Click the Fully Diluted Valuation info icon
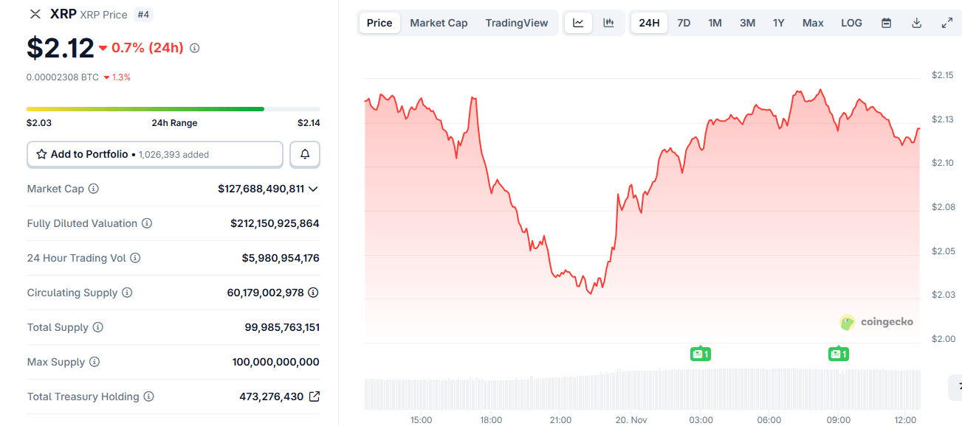962x426 pixels. [x=147, y=223]
